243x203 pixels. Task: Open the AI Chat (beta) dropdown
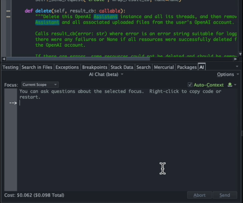click(106, 75)
